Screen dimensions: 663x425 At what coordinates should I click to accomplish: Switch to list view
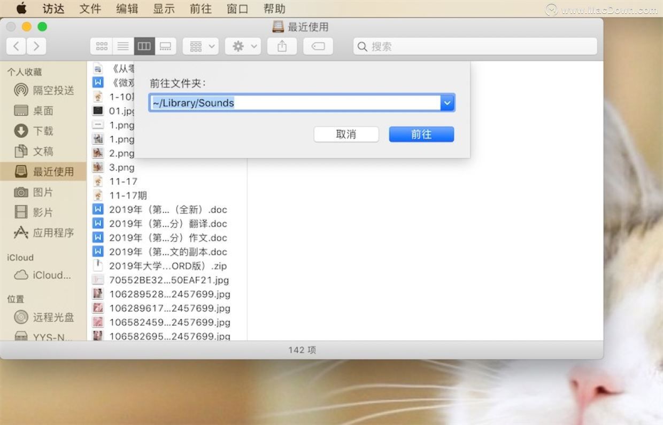123,46
